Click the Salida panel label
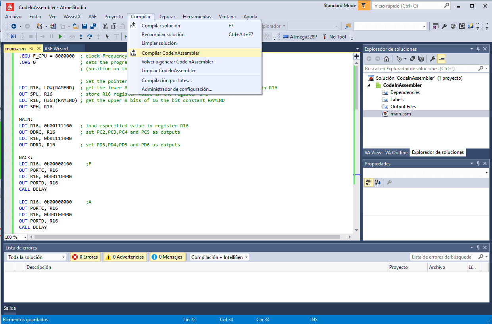 [10, 308]
